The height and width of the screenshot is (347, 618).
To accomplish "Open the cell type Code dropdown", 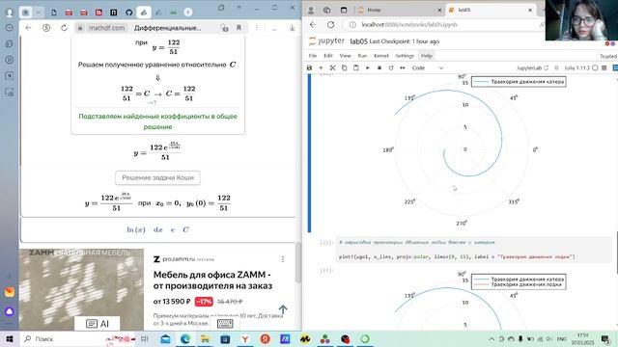I will (x=427, y=68).
